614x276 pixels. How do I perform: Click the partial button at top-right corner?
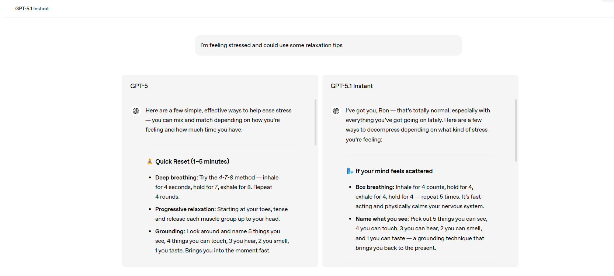(608, 1)
